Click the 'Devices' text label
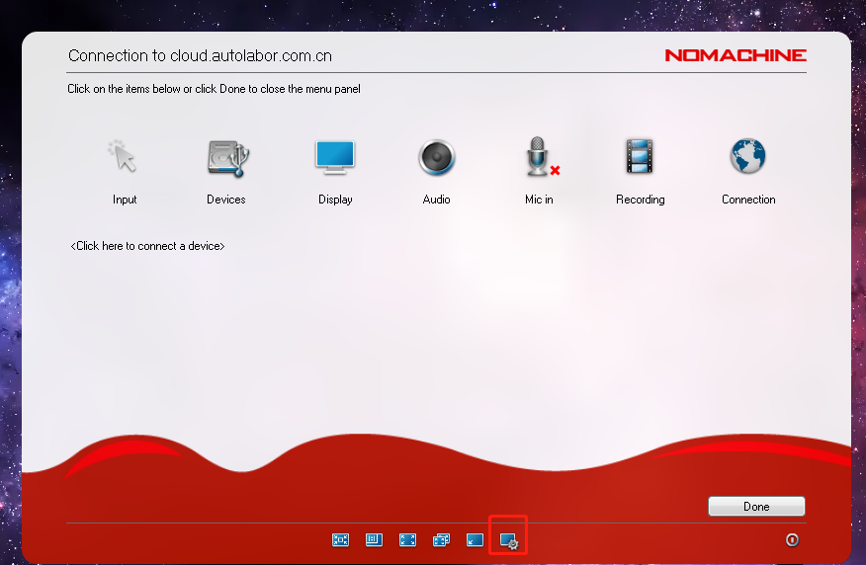The width and height of the screenshot is (866, 565). pos(226,200)
